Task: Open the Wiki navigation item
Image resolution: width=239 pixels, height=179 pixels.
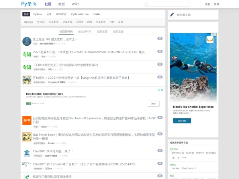Action: click(x=75, y=4)
